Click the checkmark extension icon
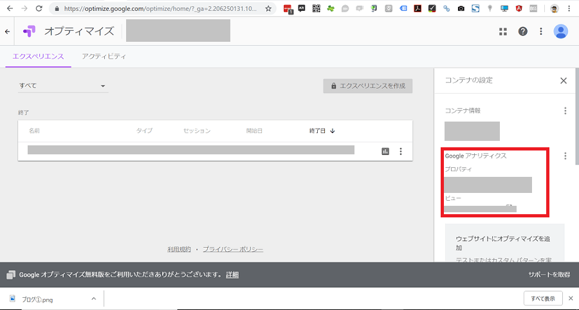 (x=432, y=8)
